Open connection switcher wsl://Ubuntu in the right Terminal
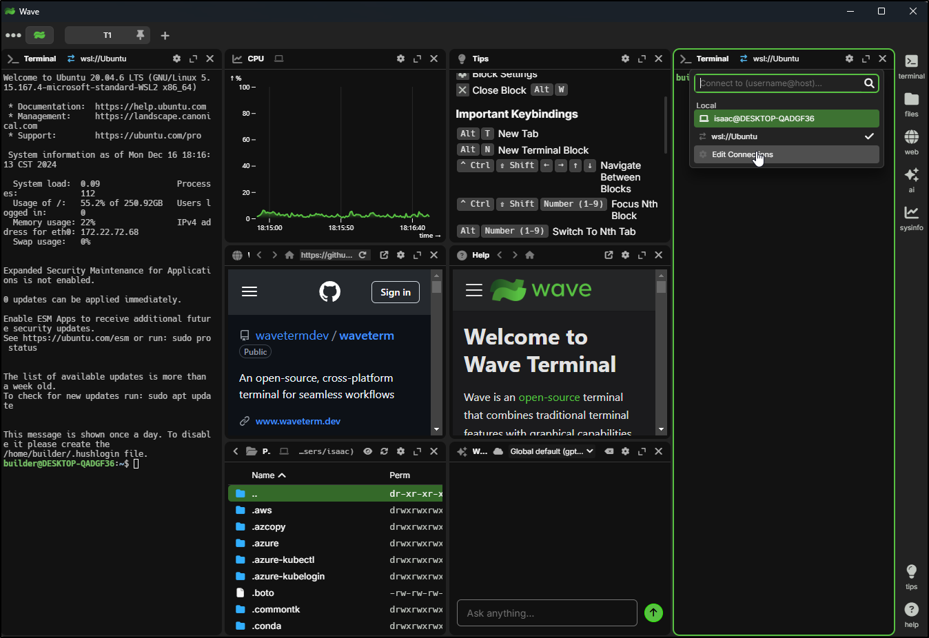Viewport: 929px width, 638px height. coord(769,59)
